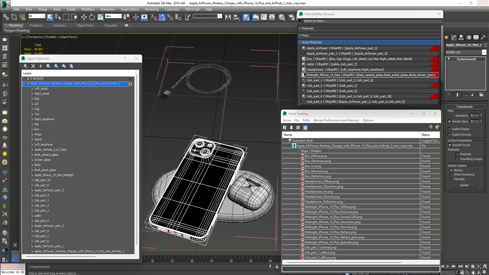This screenshot has width=489, height=275.
Task: Toggle the Angle Snap tool
Action: click(x=162, y=17)
